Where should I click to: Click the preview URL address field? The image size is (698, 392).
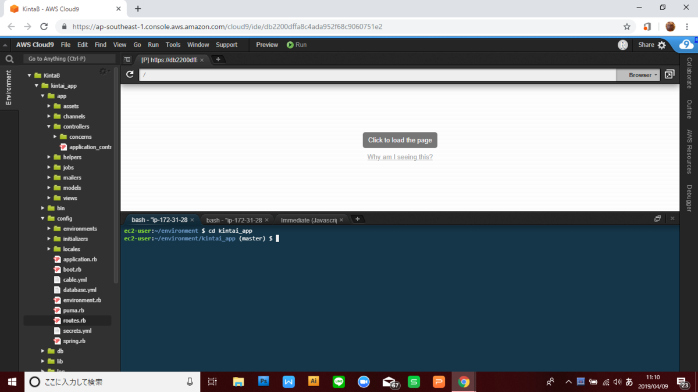pos(378,75)
